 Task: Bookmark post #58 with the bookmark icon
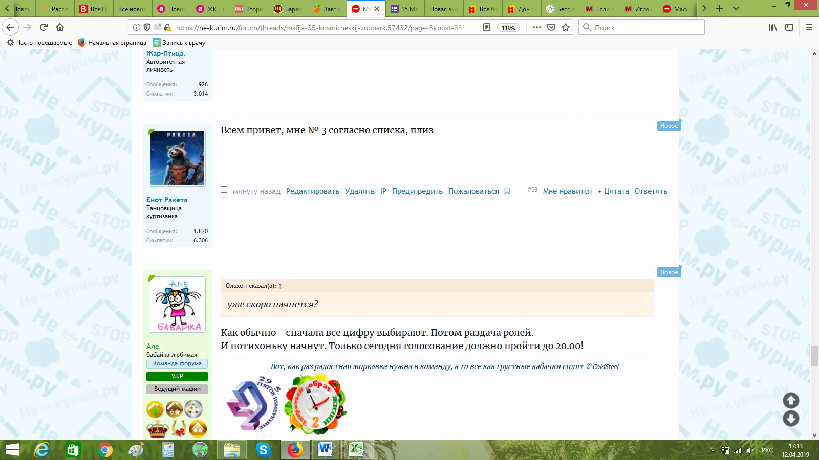507,191
